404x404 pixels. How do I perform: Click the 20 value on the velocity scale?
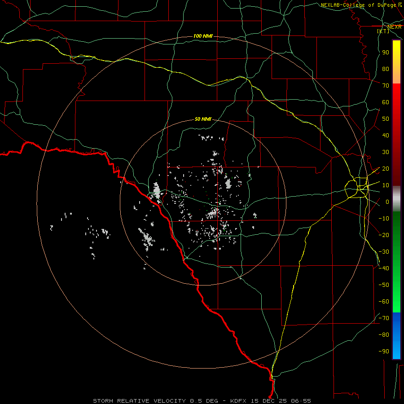click(x=386, y=169)
